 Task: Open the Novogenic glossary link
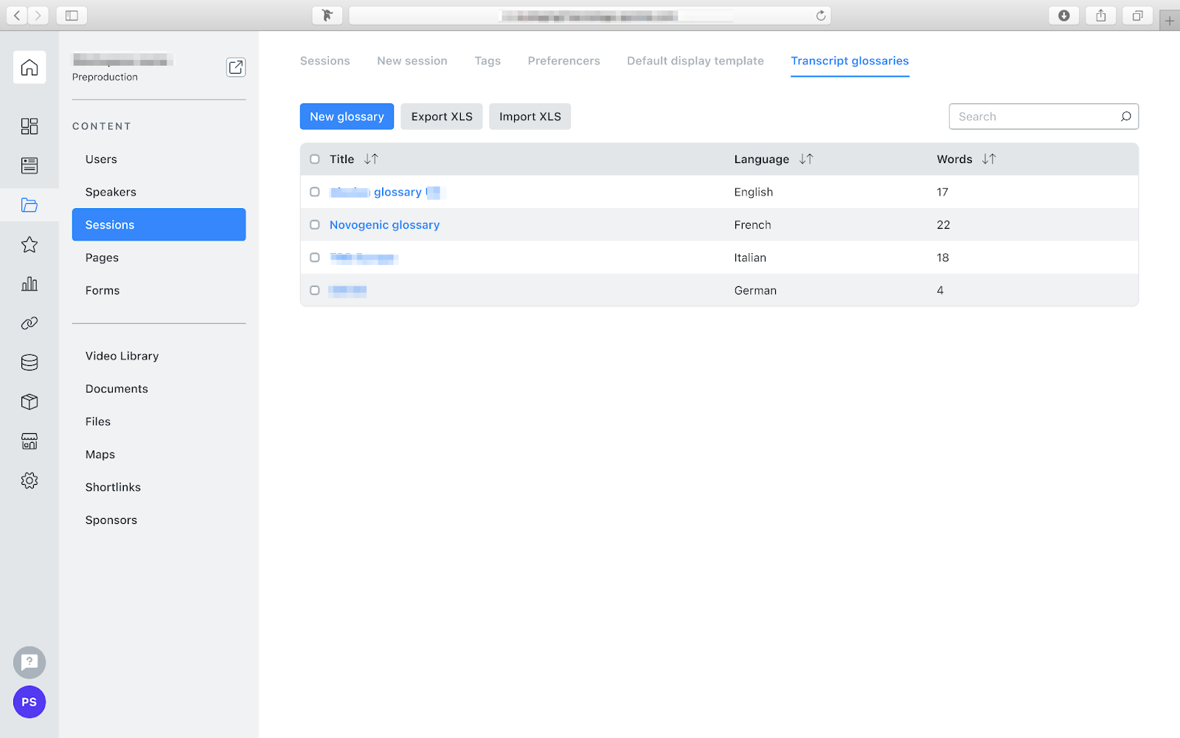[385, 224]
